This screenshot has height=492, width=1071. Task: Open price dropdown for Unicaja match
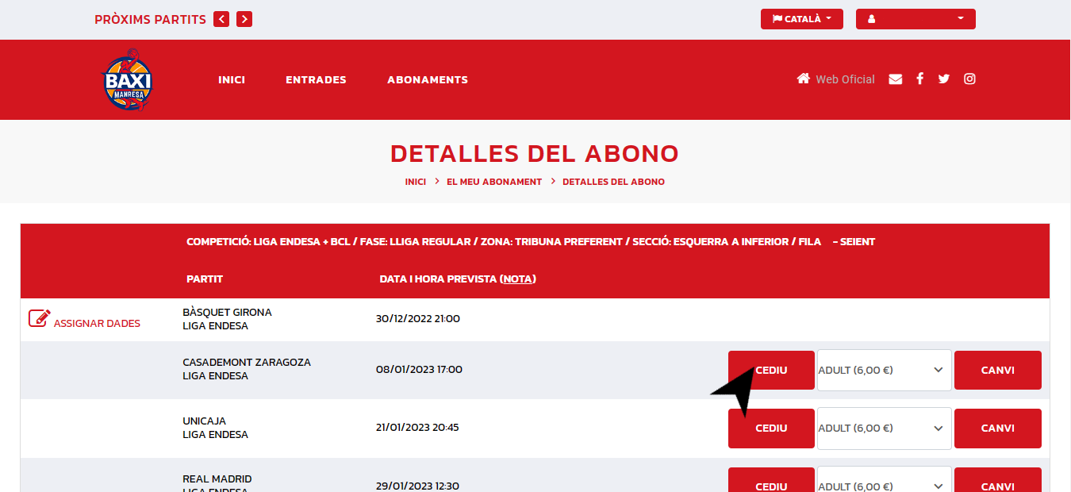[x=884, y=429]
